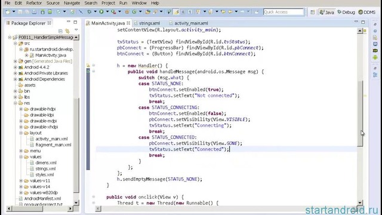
Task: Click Collapse All icon in Package Explorer
Action: 60,31
